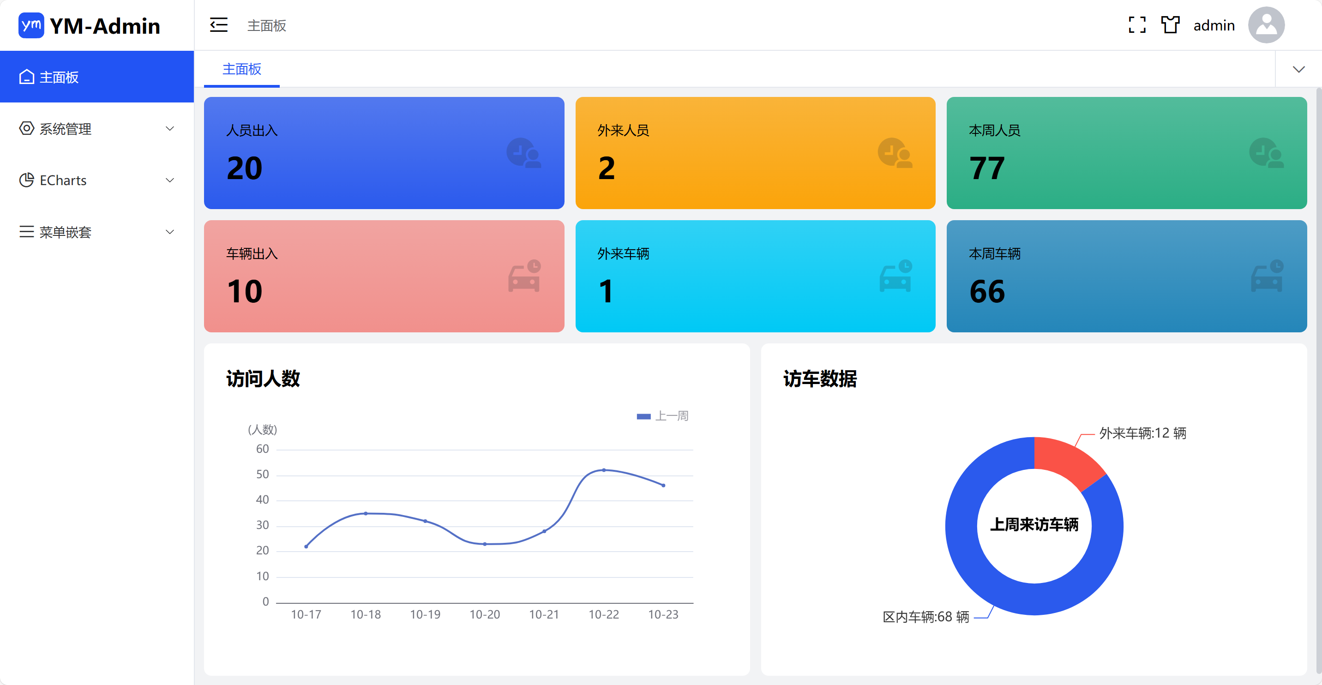Viewport: 1322px width, 685px height.
Task: Click the 10-22 peak data point
Action: (x=603, y=470)
